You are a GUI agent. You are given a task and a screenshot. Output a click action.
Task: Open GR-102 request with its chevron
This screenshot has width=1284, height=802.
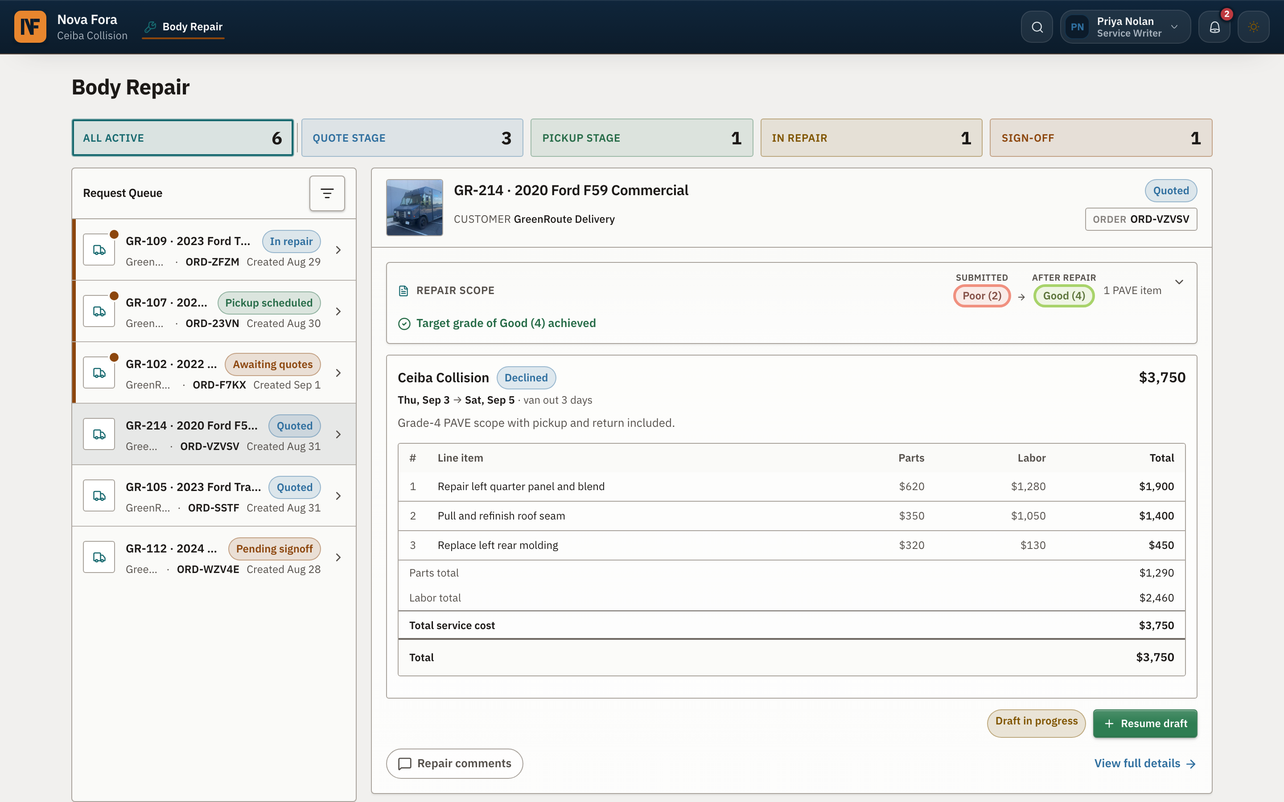tap(338, 373)
